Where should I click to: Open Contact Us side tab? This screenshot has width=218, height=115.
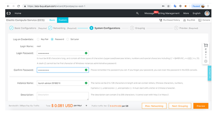[x=210, y=73]
